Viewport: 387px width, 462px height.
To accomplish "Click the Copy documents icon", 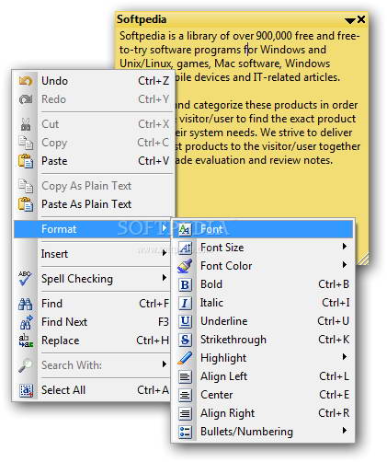I will (x=26, y=143).
